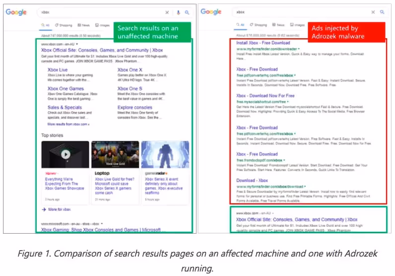Open the blue armored figure story thumbnail

[x=165, y=154]
